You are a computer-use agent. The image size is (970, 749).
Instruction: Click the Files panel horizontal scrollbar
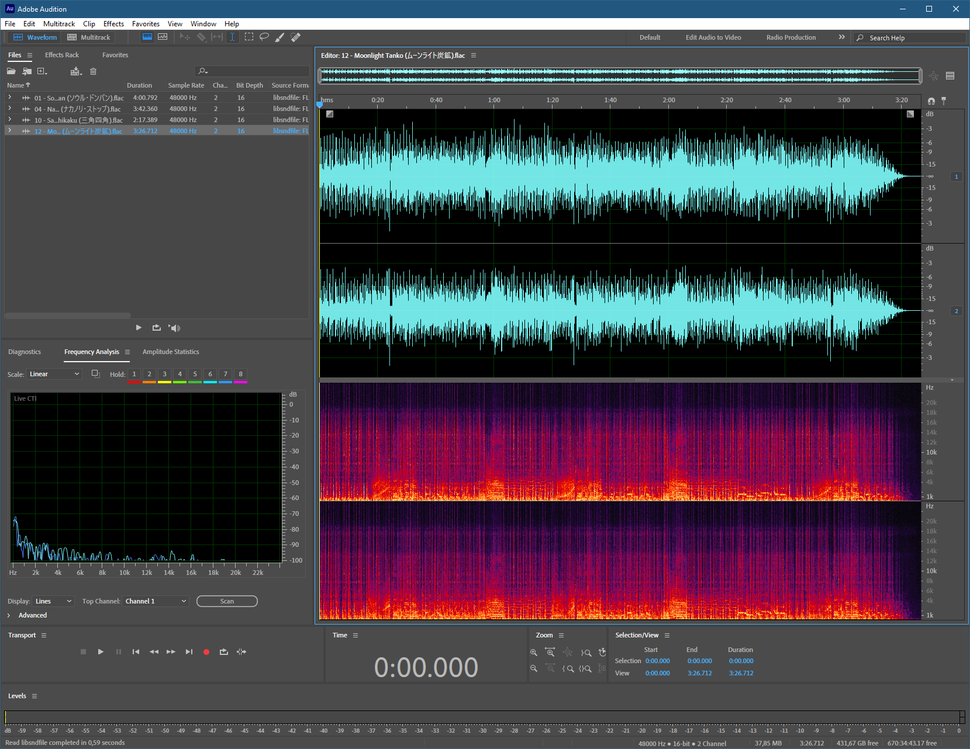[68, 315]
